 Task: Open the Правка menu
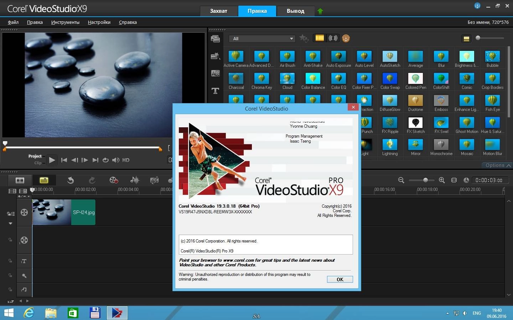[x=35, y=22]
